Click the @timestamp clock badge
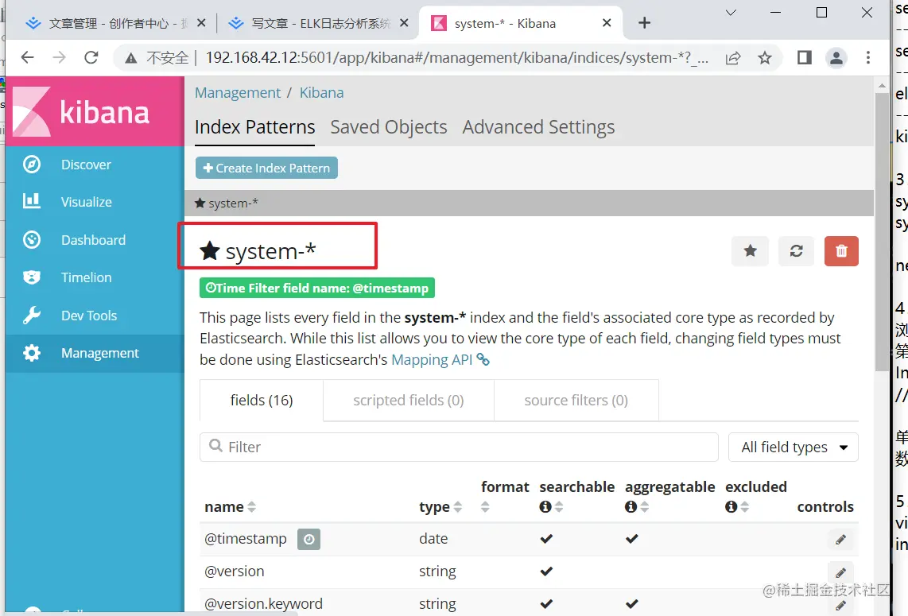908x616 pixels. [x=308, y=540]
